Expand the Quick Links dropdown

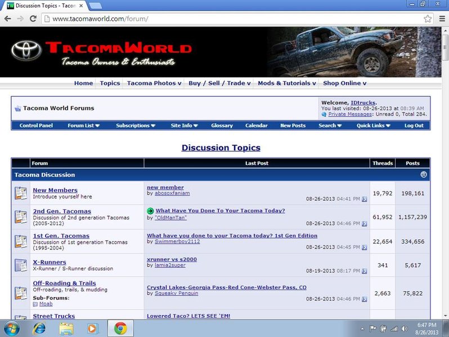tap(374, 125)
